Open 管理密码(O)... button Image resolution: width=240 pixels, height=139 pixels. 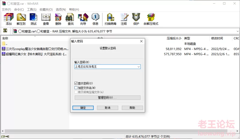click(107, 98)
